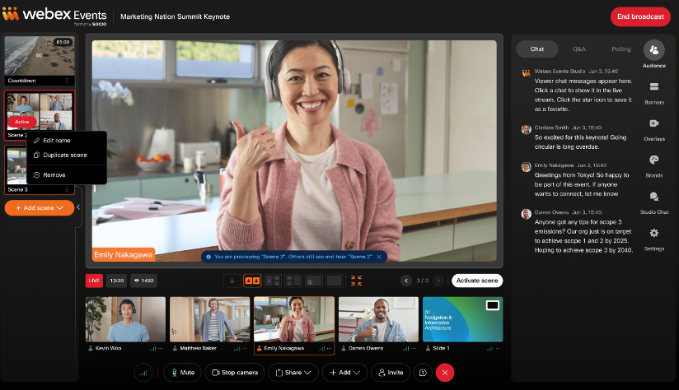Viewport: 679px width, 390px height.
Task: Open the Add scene dropdown
Action: pos(40,208)
